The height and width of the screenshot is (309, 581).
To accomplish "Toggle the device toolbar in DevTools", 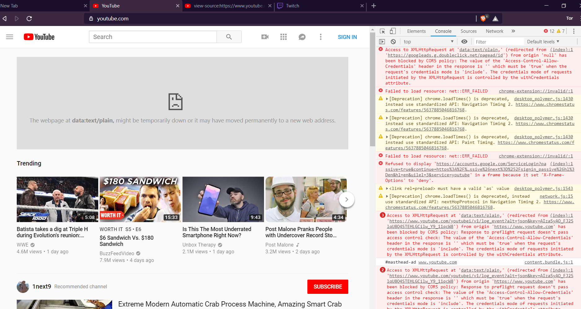I will tap(393, 31).
